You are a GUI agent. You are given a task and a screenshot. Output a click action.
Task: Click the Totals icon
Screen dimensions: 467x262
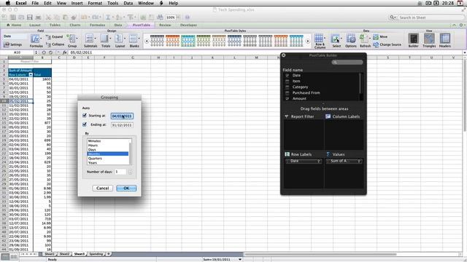[104, 39]
